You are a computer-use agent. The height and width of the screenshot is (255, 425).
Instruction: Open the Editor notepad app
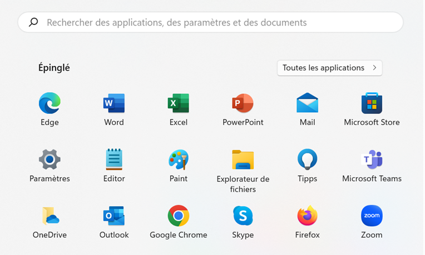click(114, 160)
